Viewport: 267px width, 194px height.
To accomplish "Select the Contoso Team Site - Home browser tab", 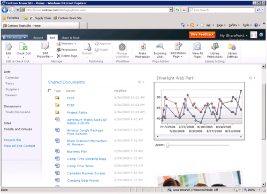I will (x=40, y=26).
